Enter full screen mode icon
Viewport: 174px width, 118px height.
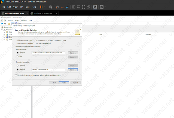pos(83,7)
